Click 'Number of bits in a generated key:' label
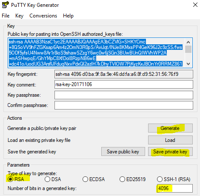 42,188
